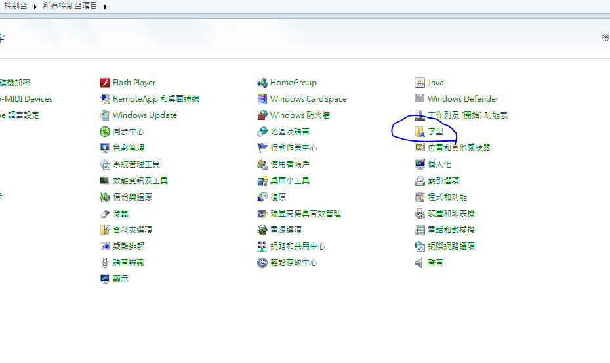610x363 pixels.
Task: Open the 使用者帳戶 icon
Action: click(262, 164)
